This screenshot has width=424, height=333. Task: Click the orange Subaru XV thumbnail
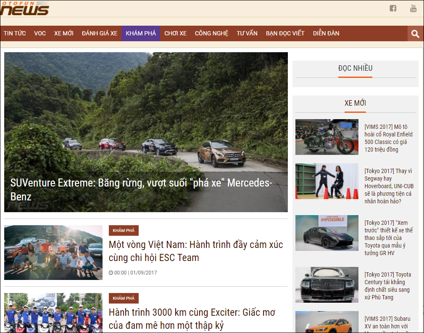327,322
